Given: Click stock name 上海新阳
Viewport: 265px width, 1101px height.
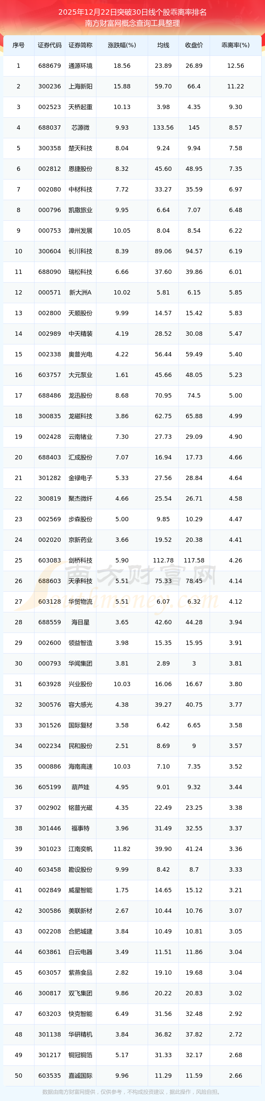Looking at the screenshot, I should [x=80, y=86].
